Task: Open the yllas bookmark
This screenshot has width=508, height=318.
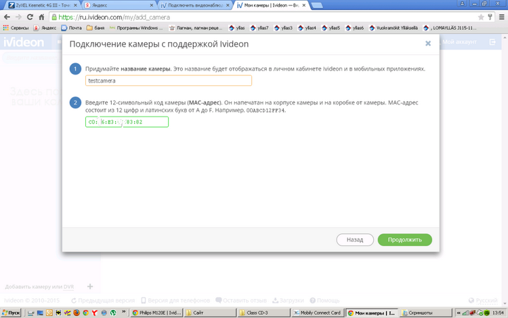Action: point(237,28)
